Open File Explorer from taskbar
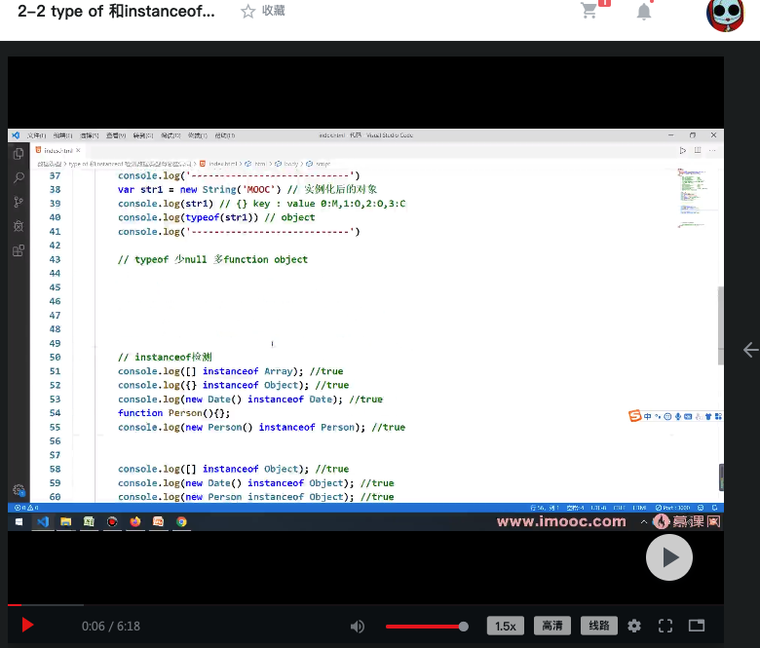760x648 pixels. pyautogui.click(x=65, y=521)
